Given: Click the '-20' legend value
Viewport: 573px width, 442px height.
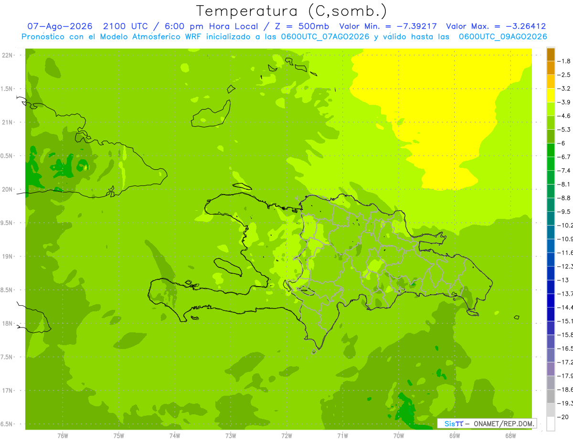Looking at the screenshot, I should (x=564, y=417).
